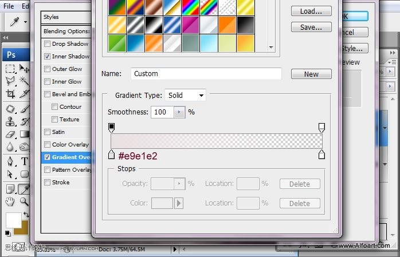Open the File menu
The height and width of the screenshot is (257, 400).
(x=9, y=6)
